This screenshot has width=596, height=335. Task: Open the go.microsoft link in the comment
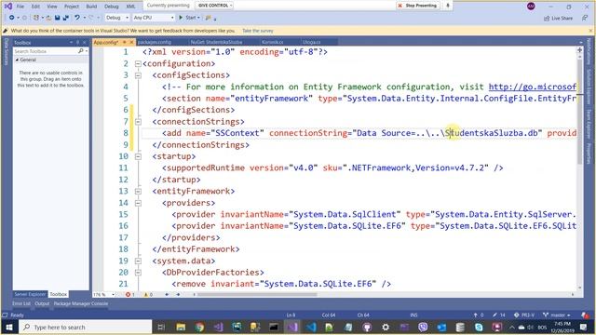[x=532, y=87]
